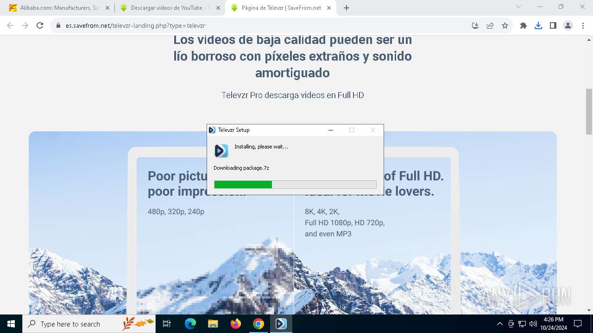Click 'Full HD 1080p, HD 720p,' text
Image resolution: width=593 pixels, height=333 pixels.
(345, 223)
